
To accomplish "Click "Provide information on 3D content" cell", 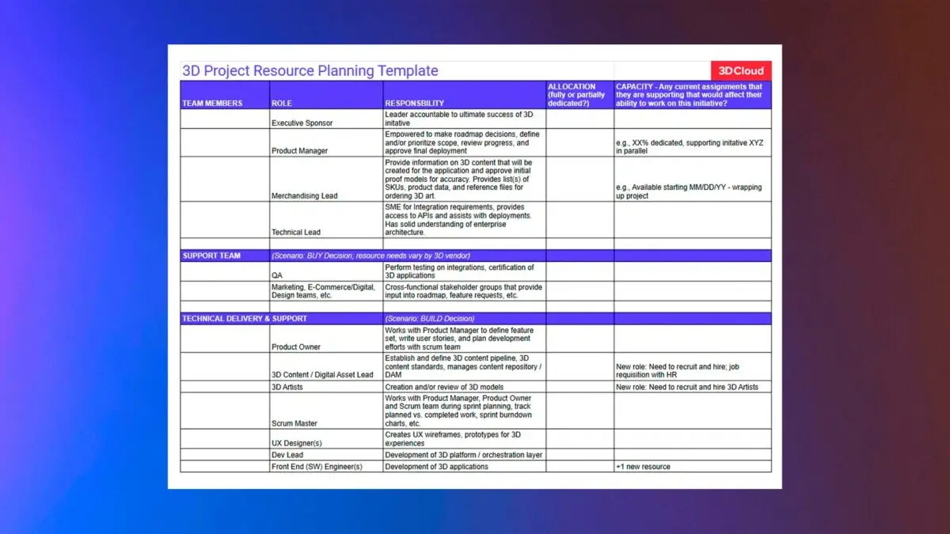I will point(465,179).
